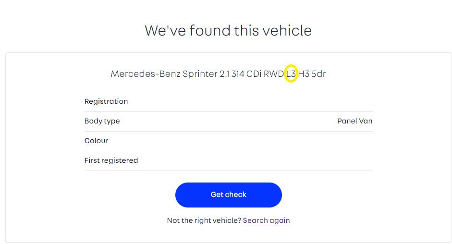This screenshot has height=244, width=452.
Task: Click the Get check button
Action: (228, 195)
